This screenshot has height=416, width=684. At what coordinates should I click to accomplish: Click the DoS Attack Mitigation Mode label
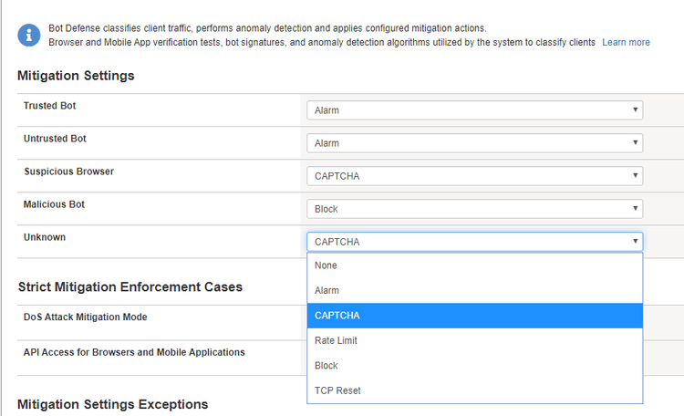tap(85, 317)
